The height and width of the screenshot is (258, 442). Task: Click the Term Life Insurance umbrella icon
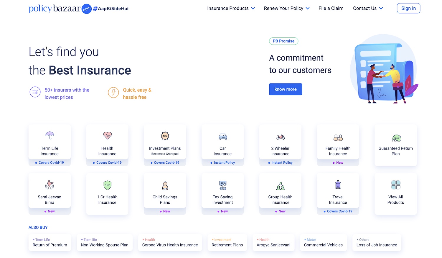50,135
